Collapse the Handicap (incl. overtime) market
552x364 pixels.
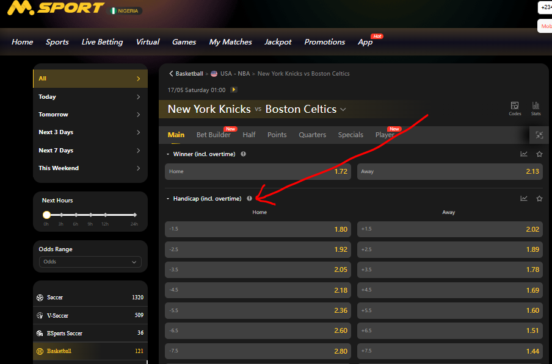(x=168, y=199)
